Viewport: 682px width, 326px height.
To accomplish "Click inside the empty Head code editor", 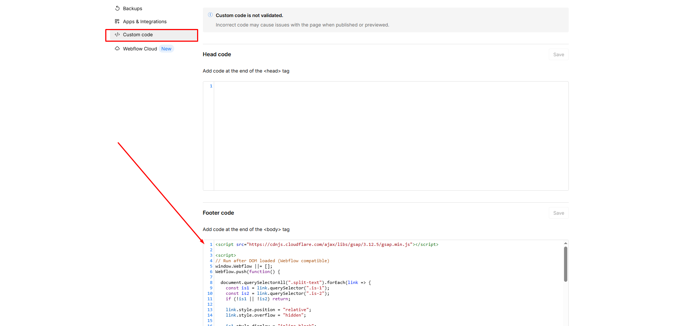I will [391, 136].
